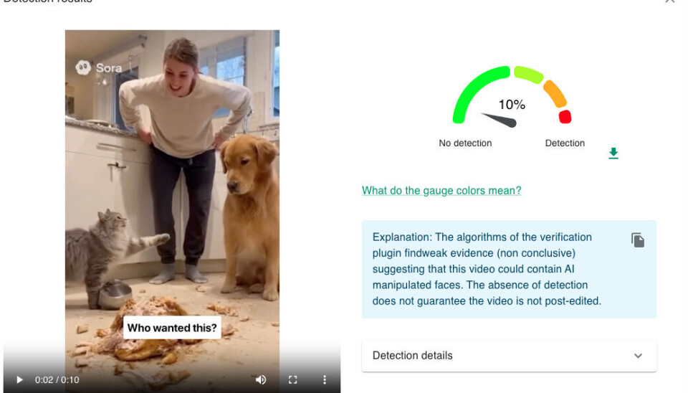Viewport: 688px width, 393px height.
Task: Enter fullscreen mode for the video
Action: tap(292, 379)
